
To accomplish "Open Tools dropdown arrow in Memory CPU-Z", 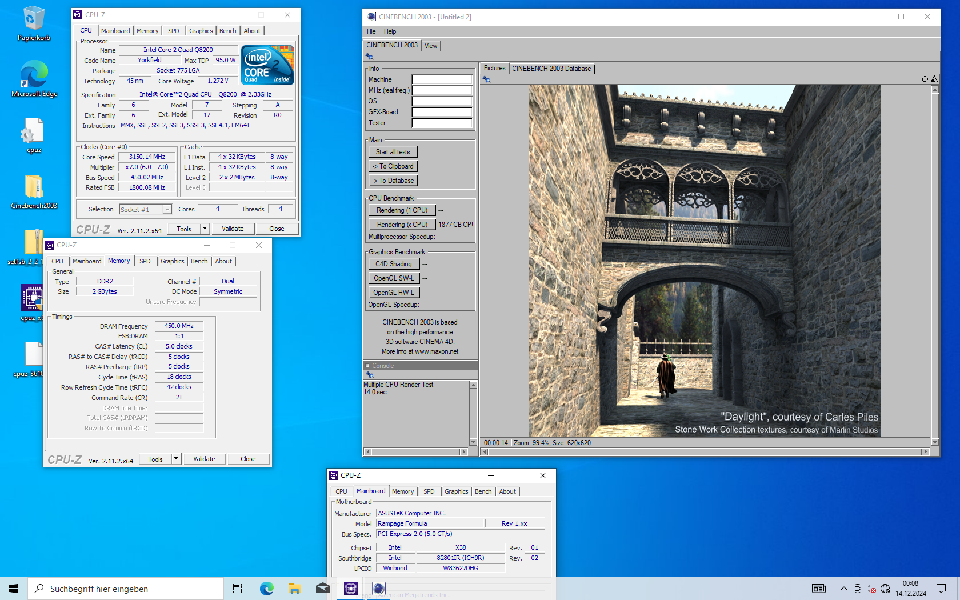I will tap(176, 459).
